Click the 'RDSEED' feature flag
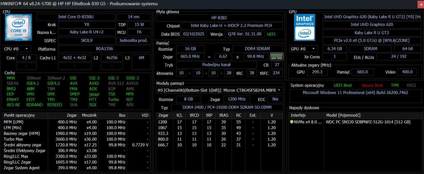 click(55, 105)
